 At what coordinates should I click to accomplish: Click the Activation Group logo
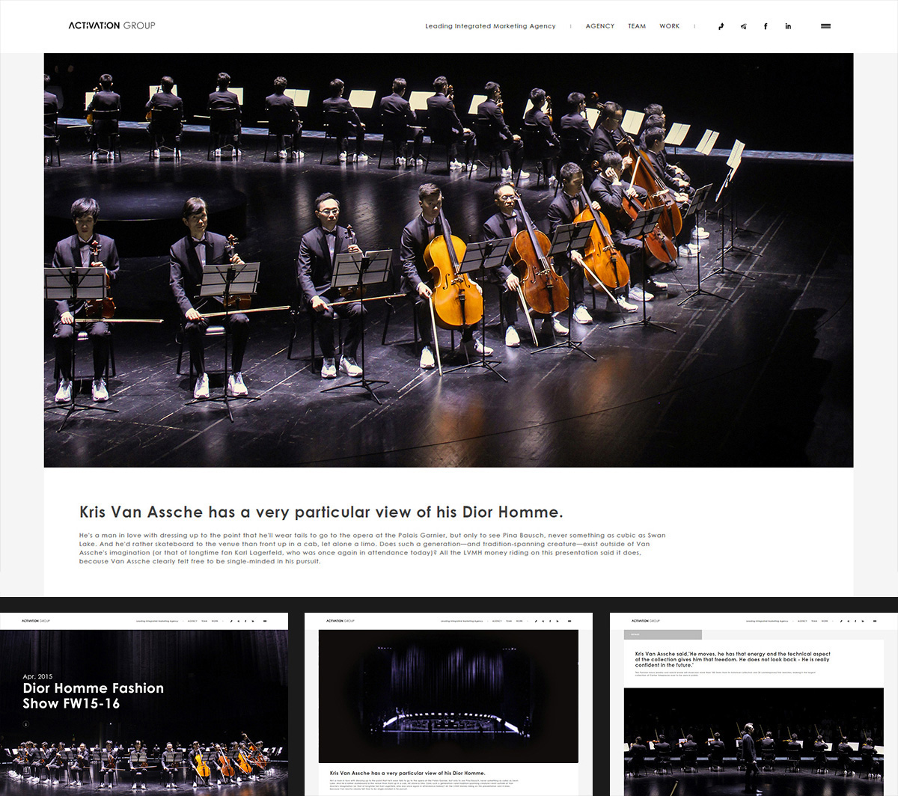[x=112, y=25]
